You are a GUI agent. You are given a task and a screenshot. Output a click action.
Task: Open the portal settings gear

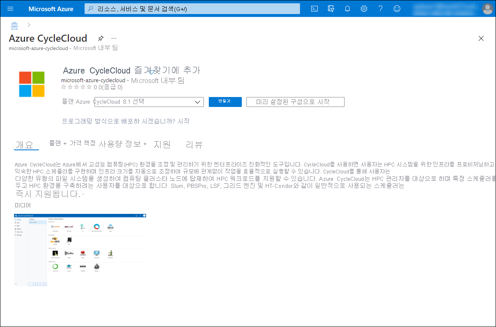364,9
